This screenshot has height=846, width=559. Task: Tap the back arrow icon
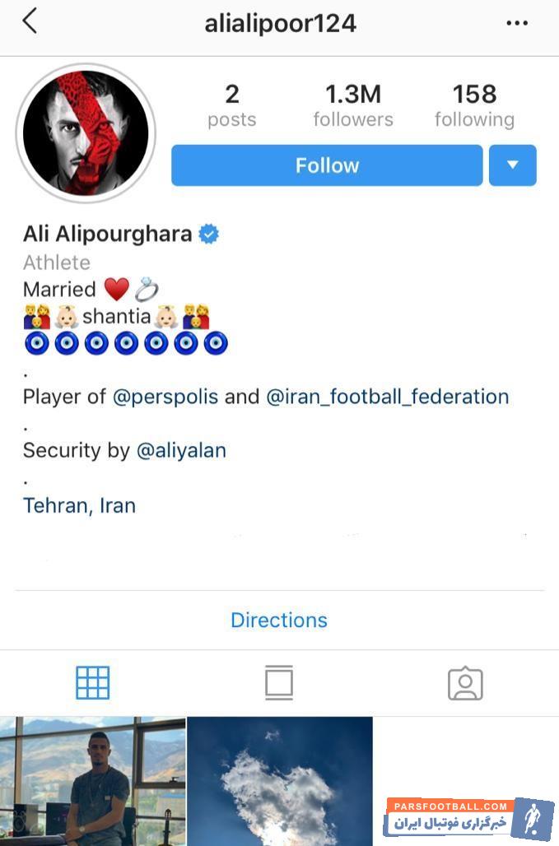[30, 21]
